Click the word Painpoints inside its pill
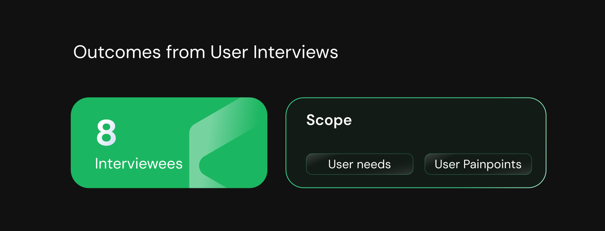 [x=492, y=164]
